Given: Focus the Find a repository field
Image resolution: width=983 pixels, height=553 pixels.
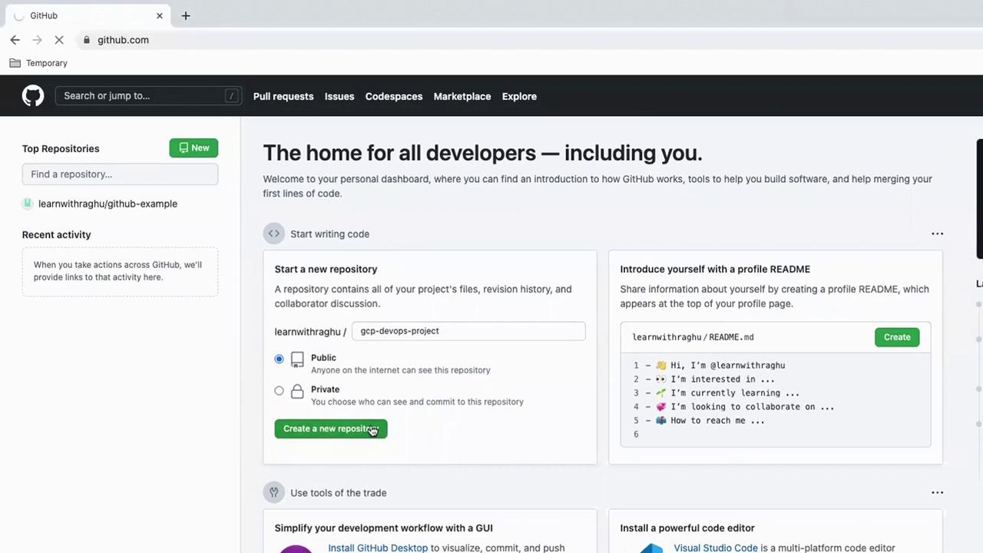Looking at the screenshot, I should 120,174.
